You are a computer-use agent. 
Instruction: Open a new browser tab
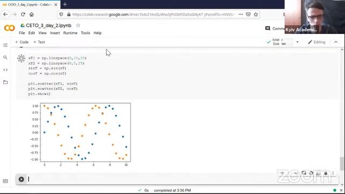(65, 4)
